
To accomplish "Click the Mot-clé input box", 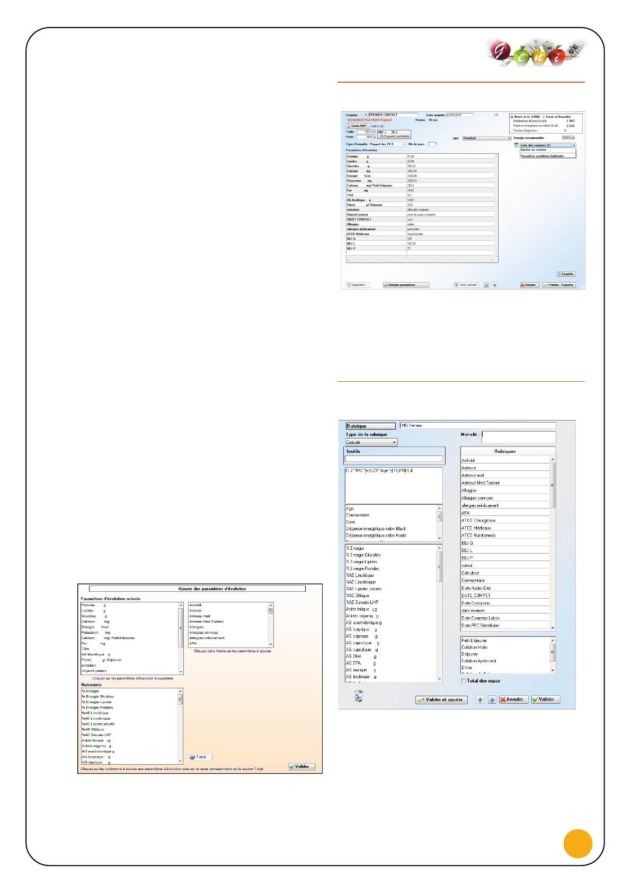I will (x=519, y=436).
